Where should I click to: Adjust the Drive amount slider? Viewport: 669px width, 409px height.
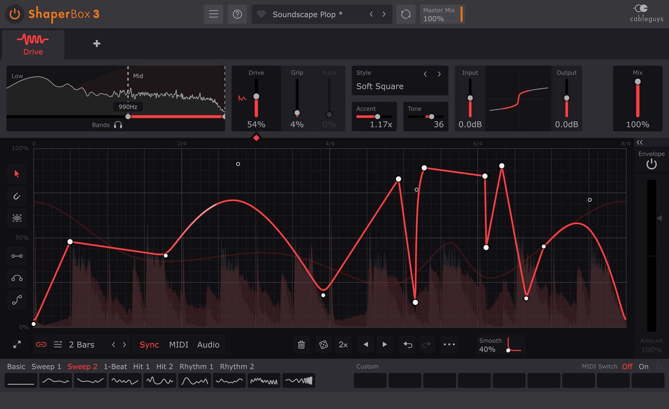[256, 96]
